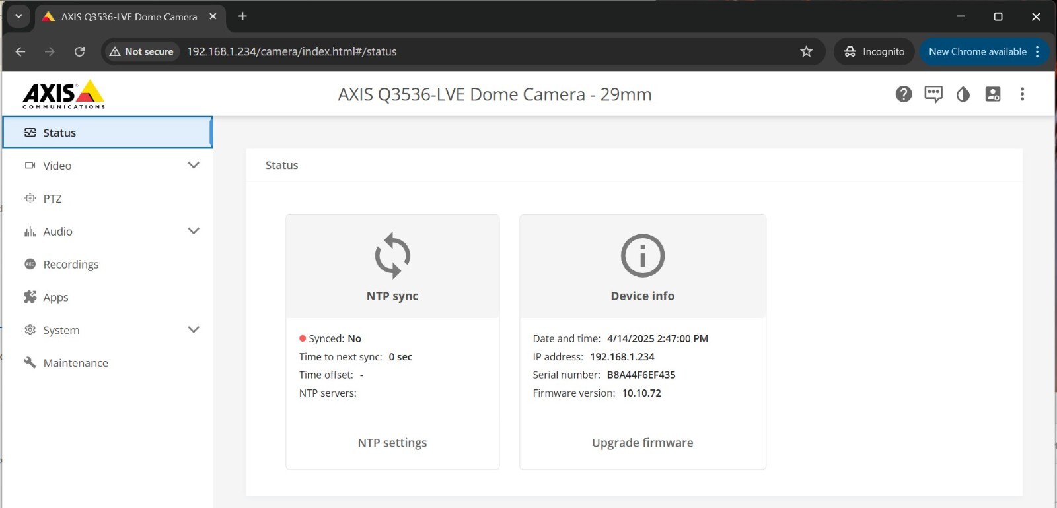Image resolution: width=1057 pixels, height=508 pixels.
Task: Click the NTP sync card title
Action: tap(392, 296)
